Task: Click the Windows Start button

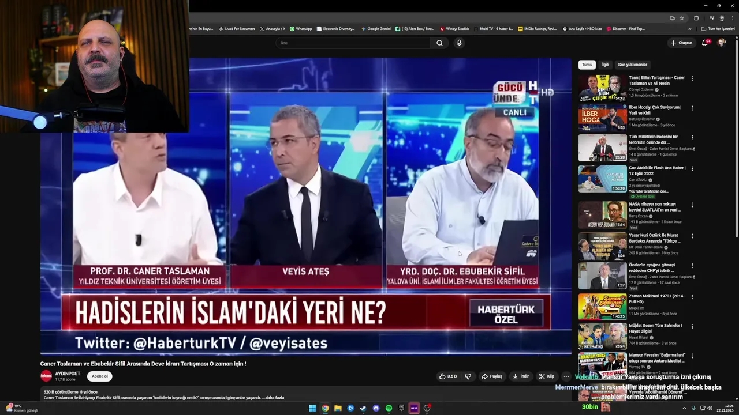Action: [x=312, y=408]
